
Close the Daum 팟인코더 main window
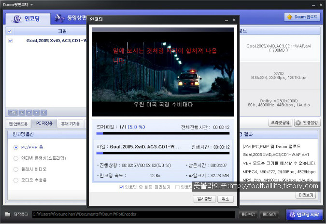(x=321, y=5)
